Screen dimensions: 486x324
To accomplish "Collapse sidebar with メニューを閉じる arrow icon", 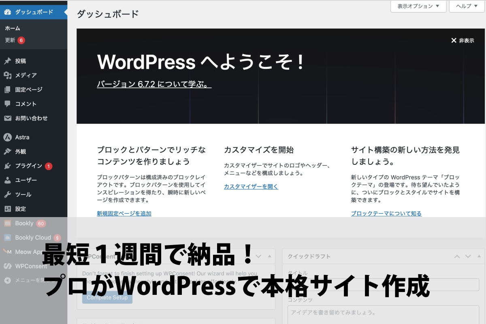I will (x=7, y=280).
